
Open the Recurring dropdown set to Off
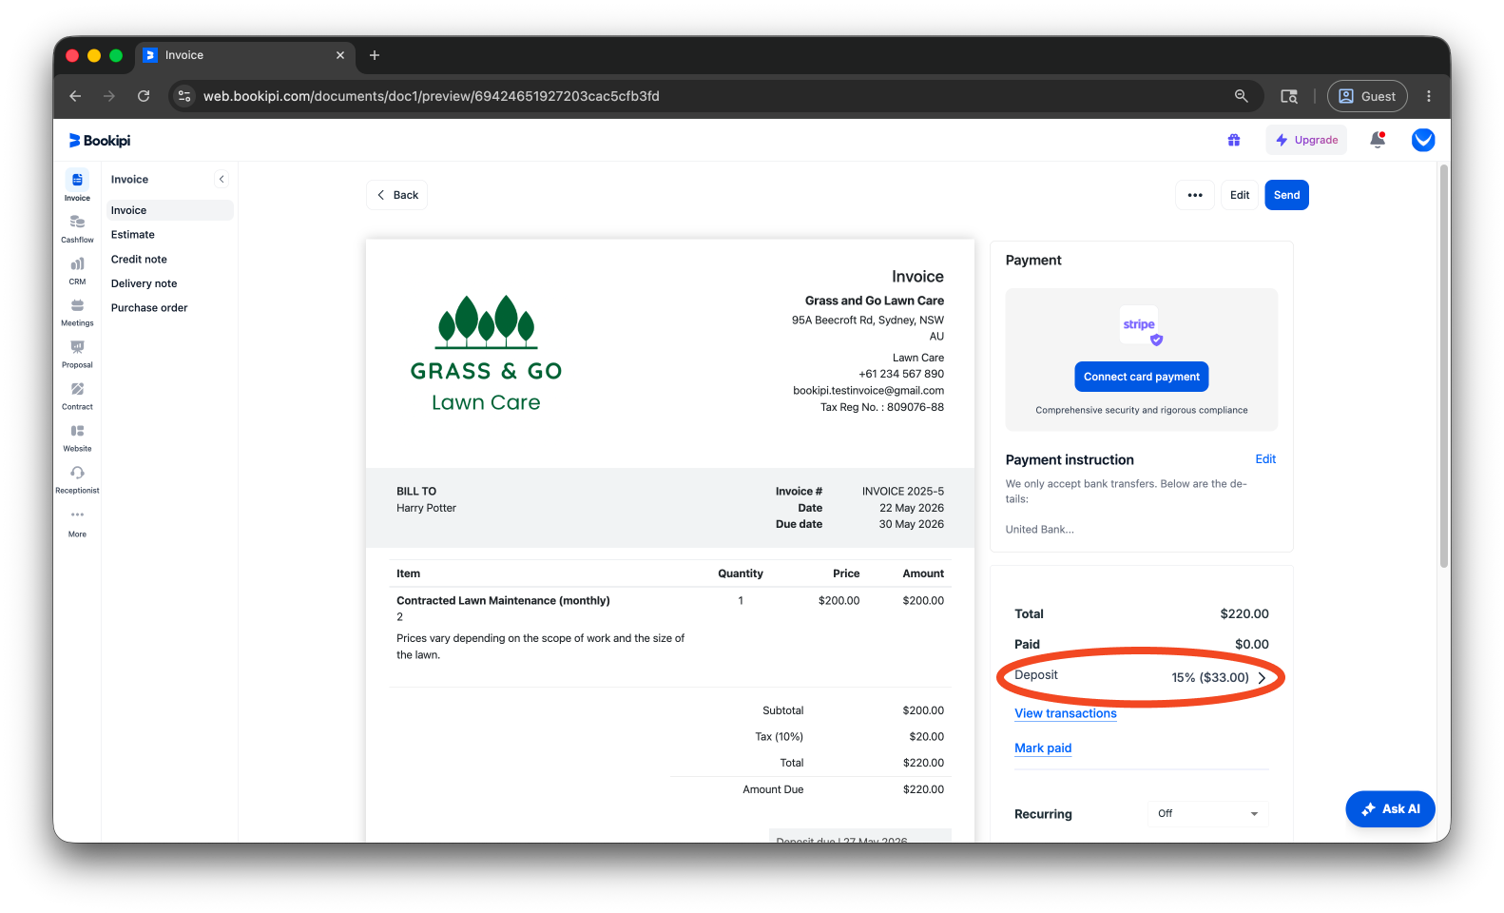1207,813
